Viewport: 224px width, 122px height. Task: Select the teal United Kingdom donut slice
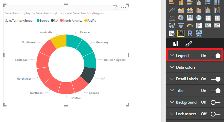coord(90,61)
